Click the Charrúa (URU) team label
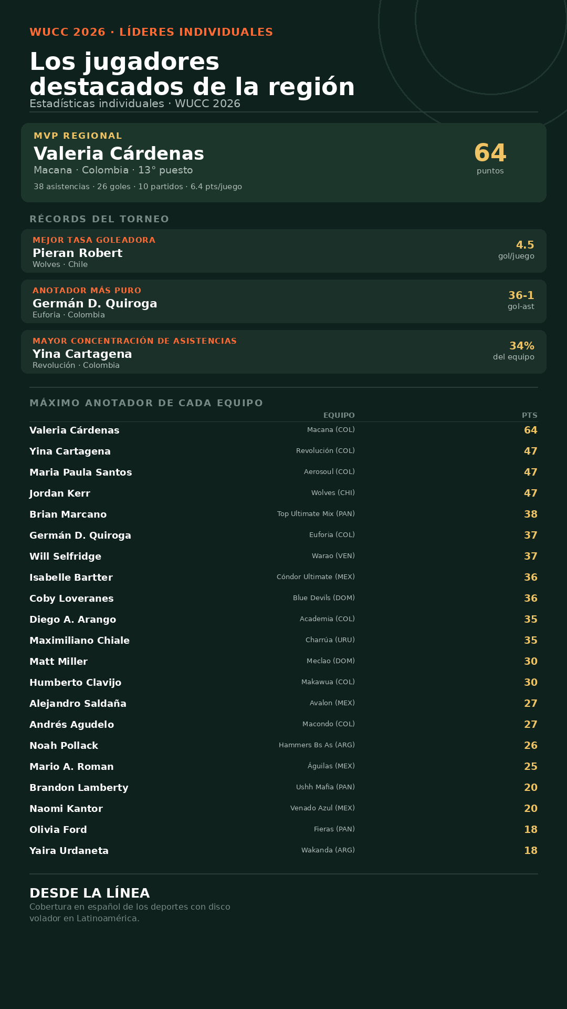 click(330, 640)
